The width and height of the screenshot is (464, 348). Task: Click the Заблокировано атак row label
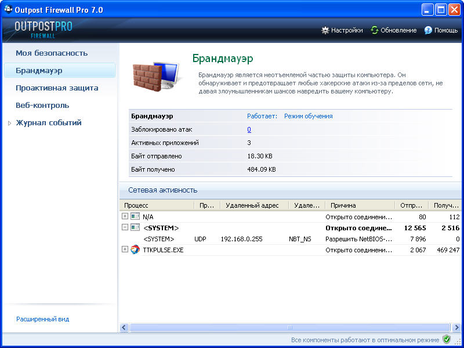click(x=162, y=129)
